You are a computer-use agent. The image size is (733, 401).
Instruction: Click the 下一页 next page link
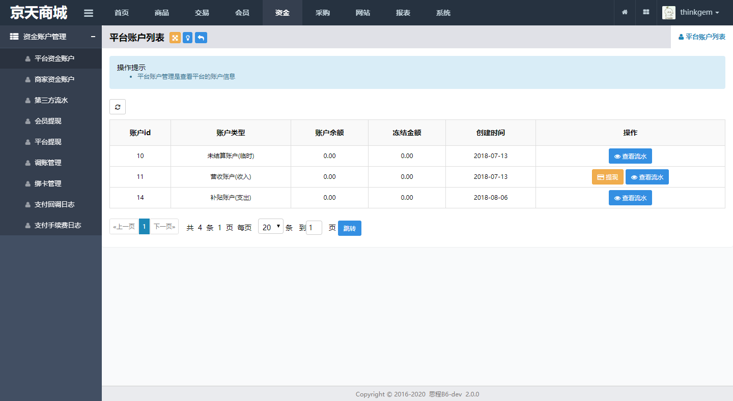pos(164,227)
